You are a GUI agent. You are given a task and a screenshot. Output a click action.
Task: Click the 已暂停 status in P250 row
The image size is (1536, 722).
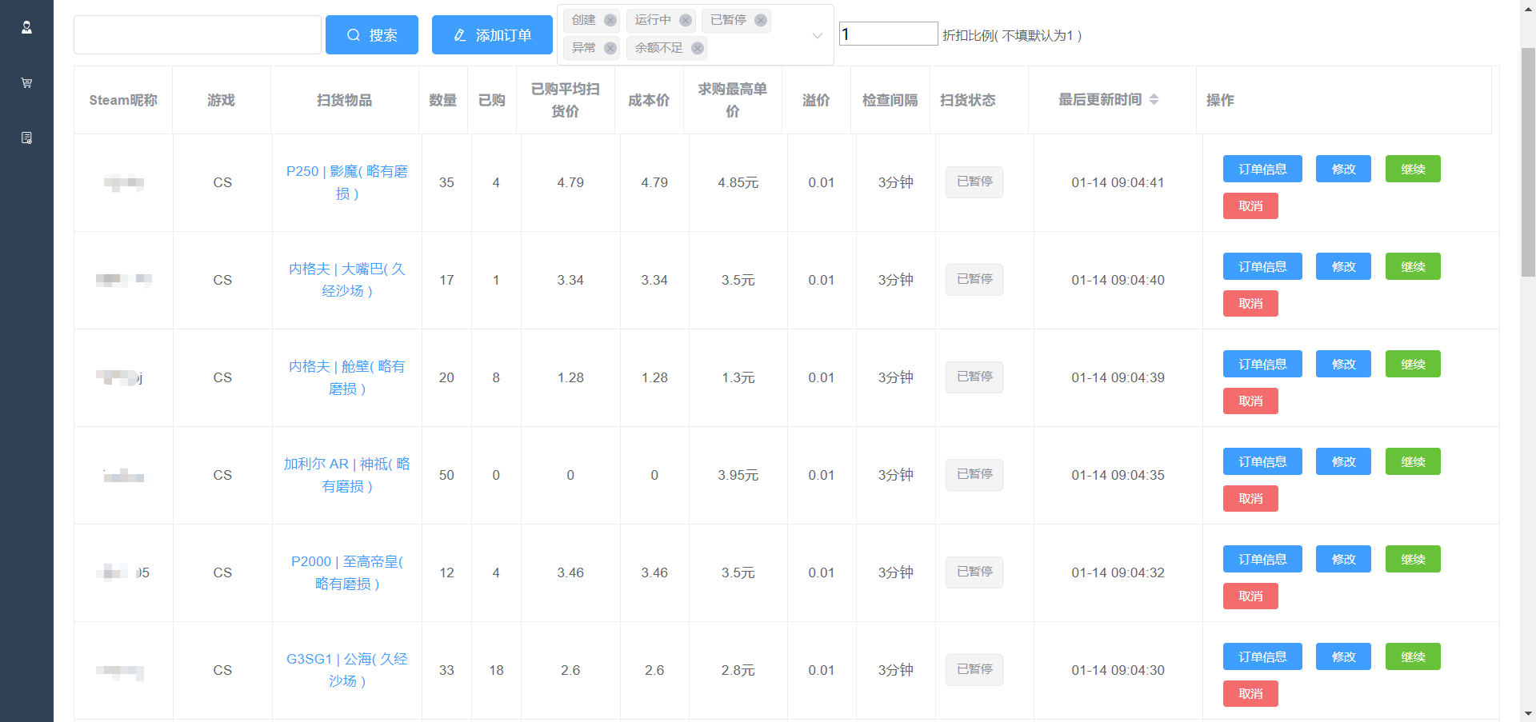[x=974, y=181]
